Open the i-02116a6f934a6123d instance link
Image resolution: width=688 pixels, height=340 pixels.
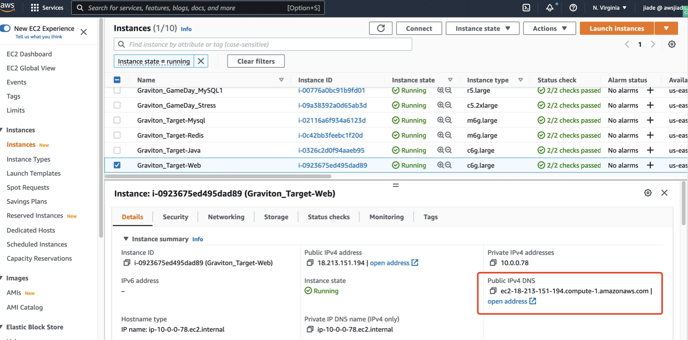click(x=332, y=120)
